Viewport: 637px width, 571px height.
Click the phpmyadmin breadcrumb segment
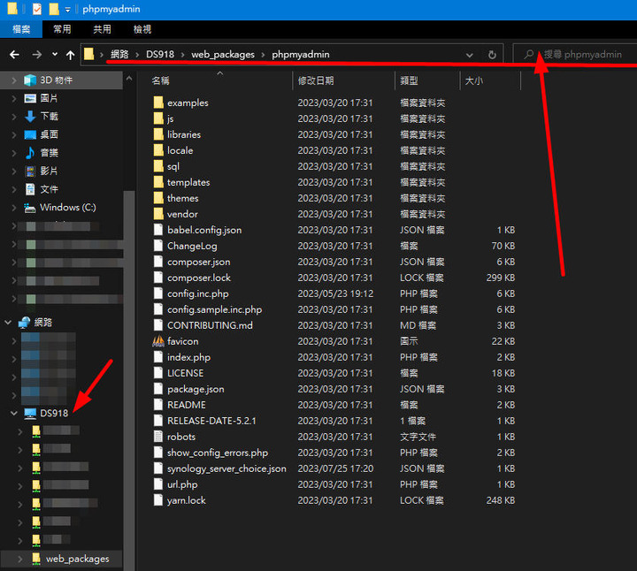[301, 55]
